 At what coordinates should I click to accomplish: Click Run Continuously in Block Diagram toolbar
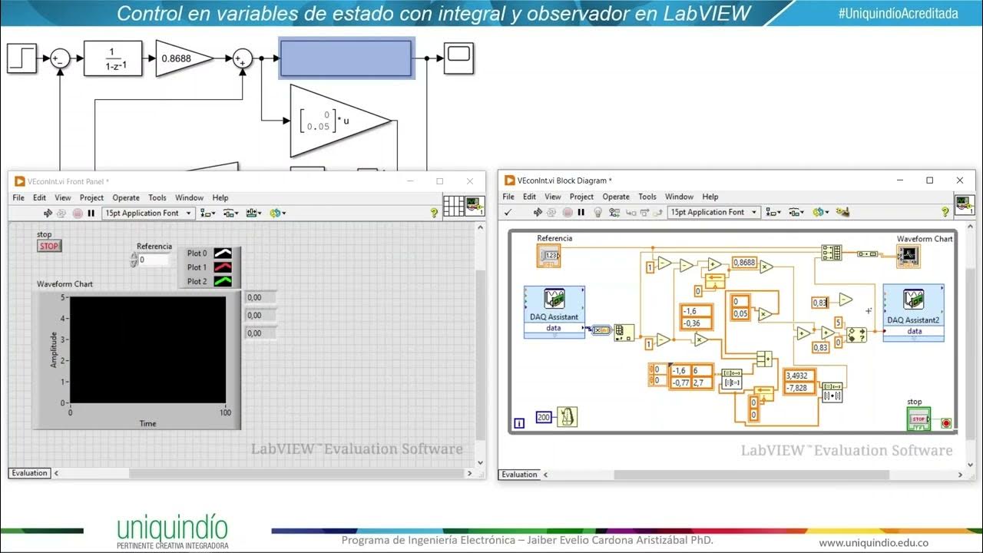[x=551, y=212]
